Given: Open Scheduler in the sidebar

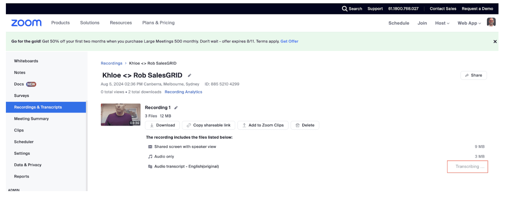Looking at the screenshot, I should (24, 142).
